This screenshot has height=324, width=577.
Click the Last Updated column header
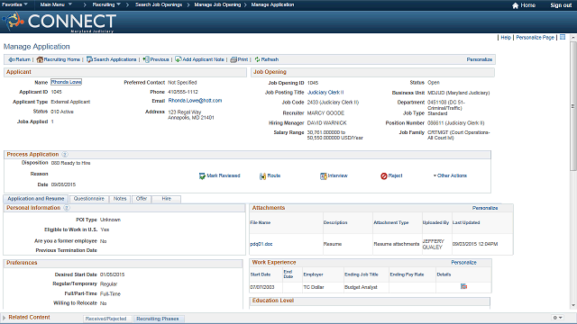466,222
